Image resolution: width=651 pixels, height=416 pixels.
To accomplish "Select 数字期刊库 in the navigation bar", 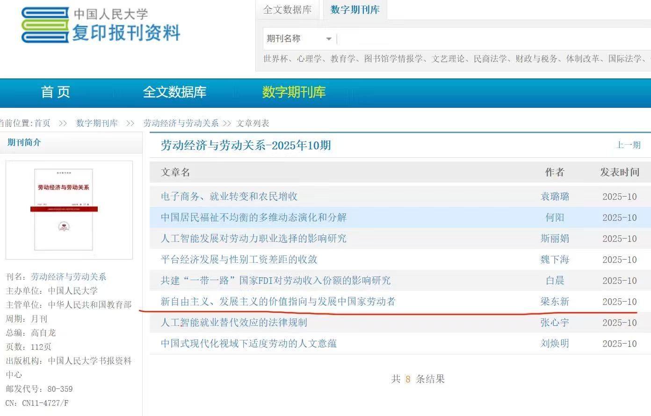I will click(293, 92).
